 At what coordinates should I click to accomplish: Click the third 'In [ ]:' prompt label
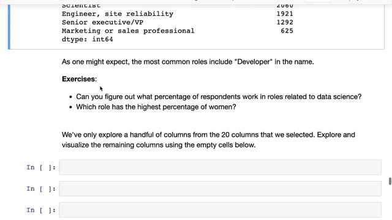click(41, 210)
